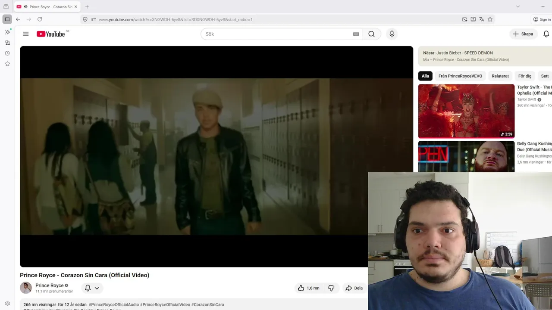Bookmark this page with star

pos(490,19)
